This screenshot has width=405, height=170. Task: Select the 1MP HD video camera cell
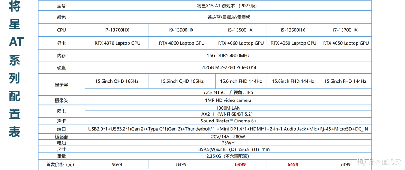coord(228,100)
